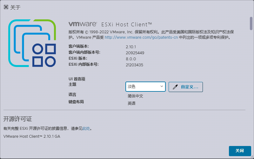Image resolution: width=254 pixels, height=159 pixels.
Task: Open the 主题 theme dropdown showing 淡色
Action: [145, 87]
